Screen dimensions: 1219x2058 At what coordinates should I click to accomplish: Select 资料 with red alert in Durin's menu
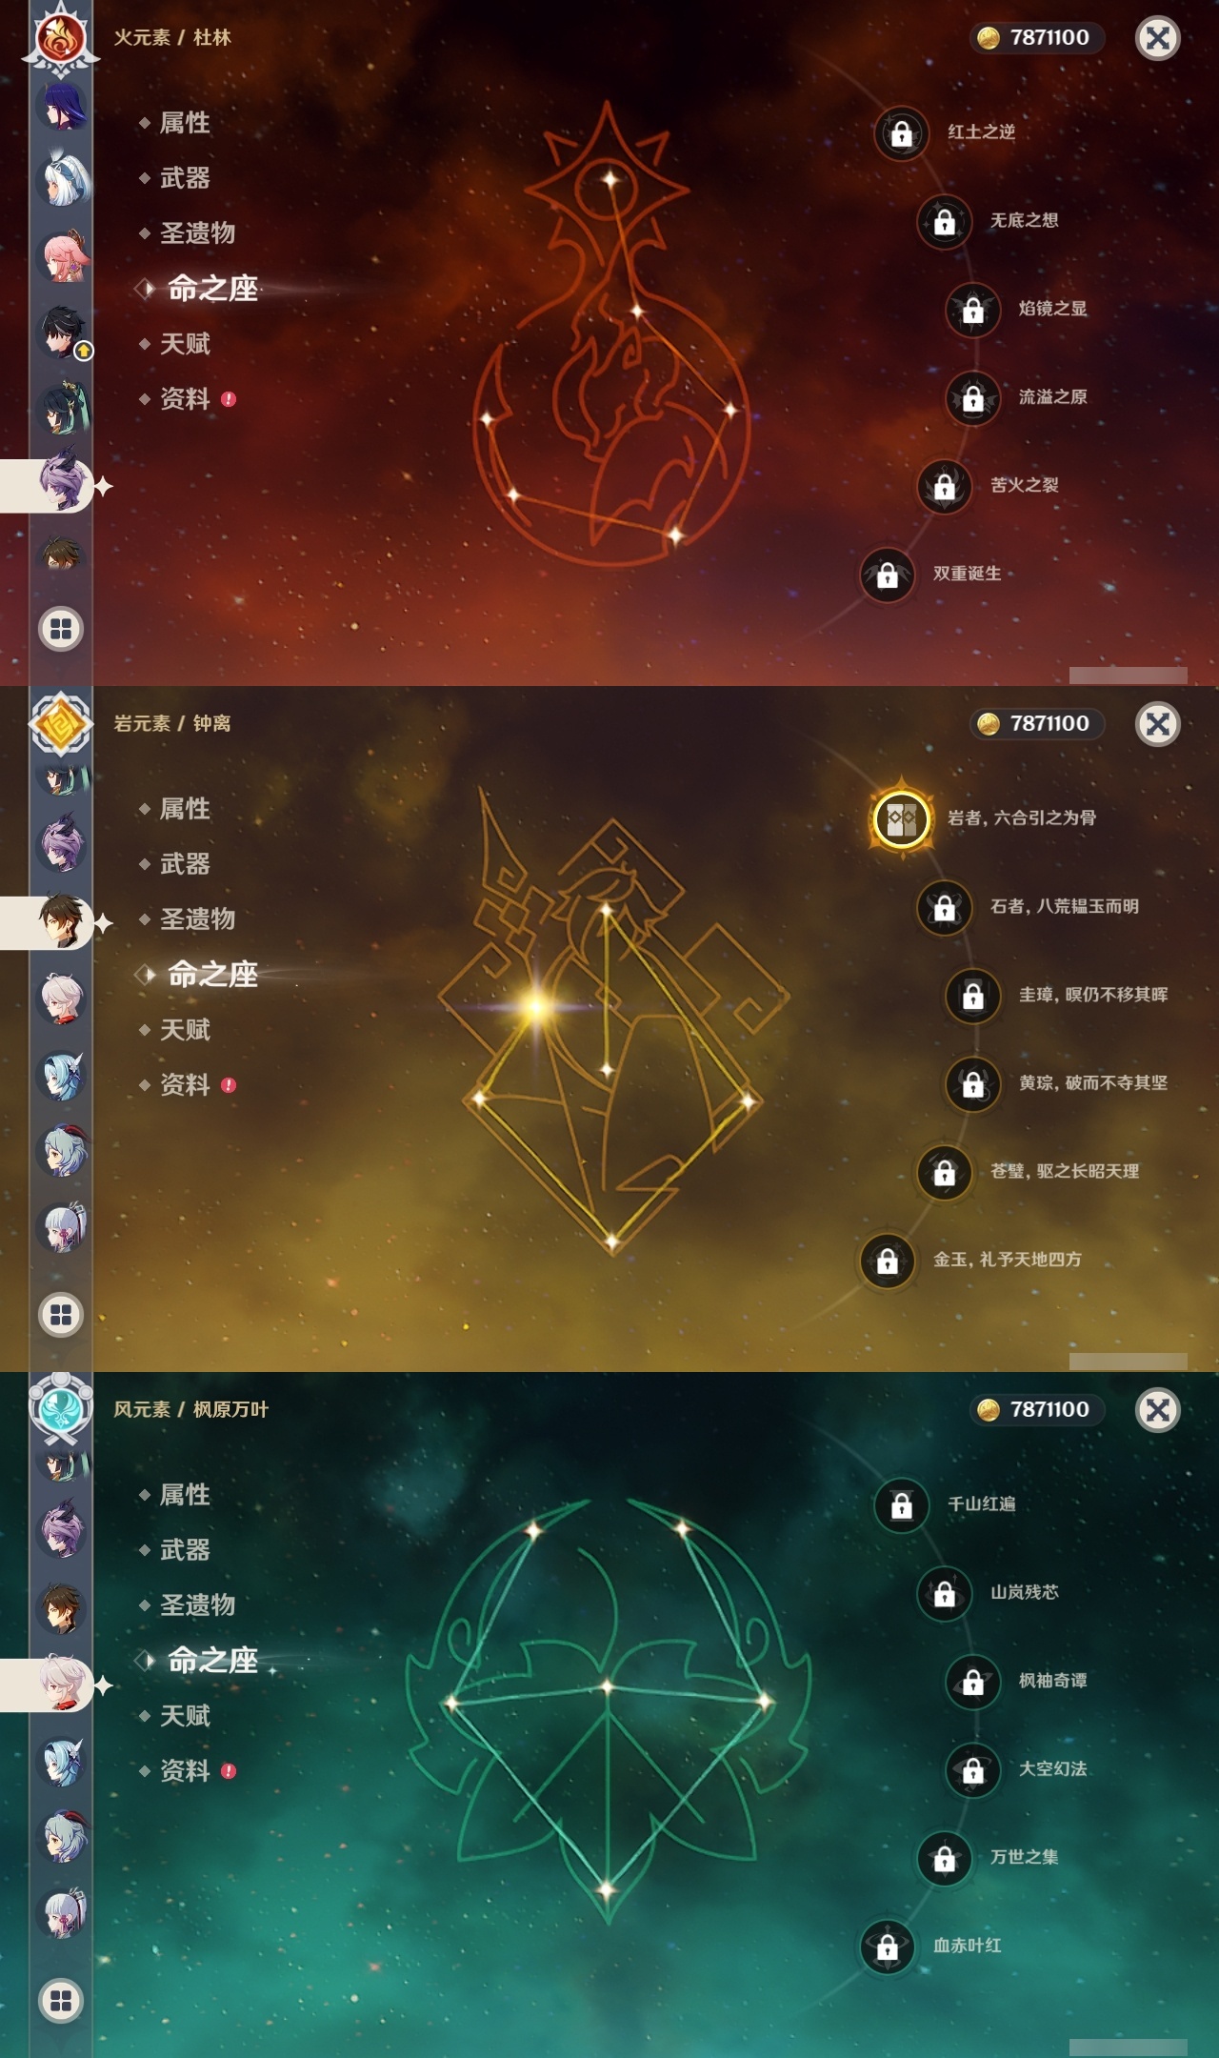187,399
